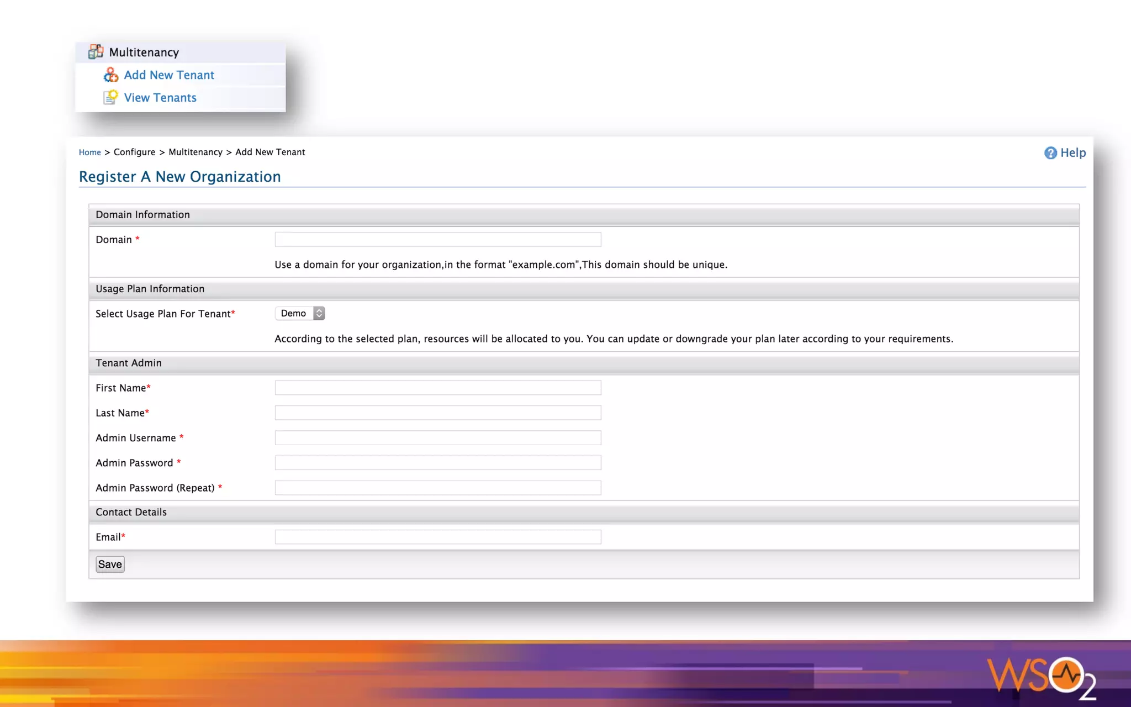
Task: Open the View Tenants link
Action: 160,97
